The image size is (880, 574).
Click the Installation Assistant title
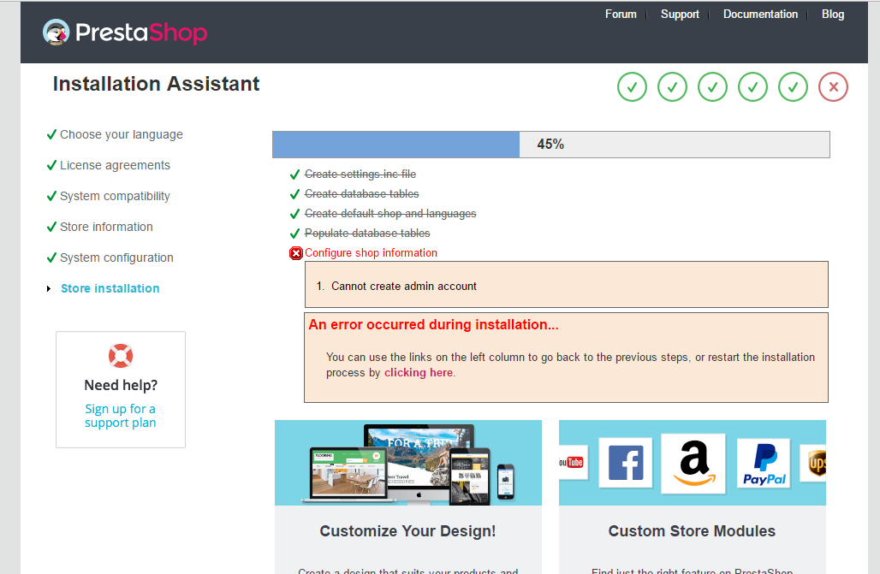(x=156, y=84)
